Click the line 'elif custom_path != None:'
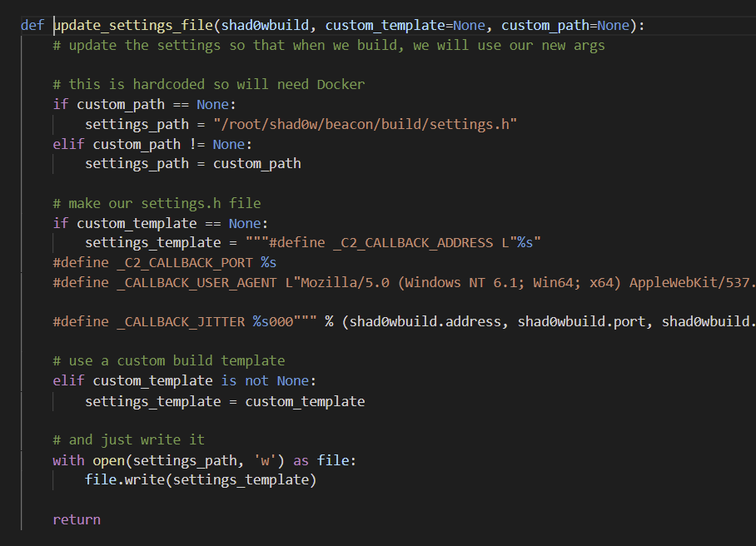 pos(152,144)
